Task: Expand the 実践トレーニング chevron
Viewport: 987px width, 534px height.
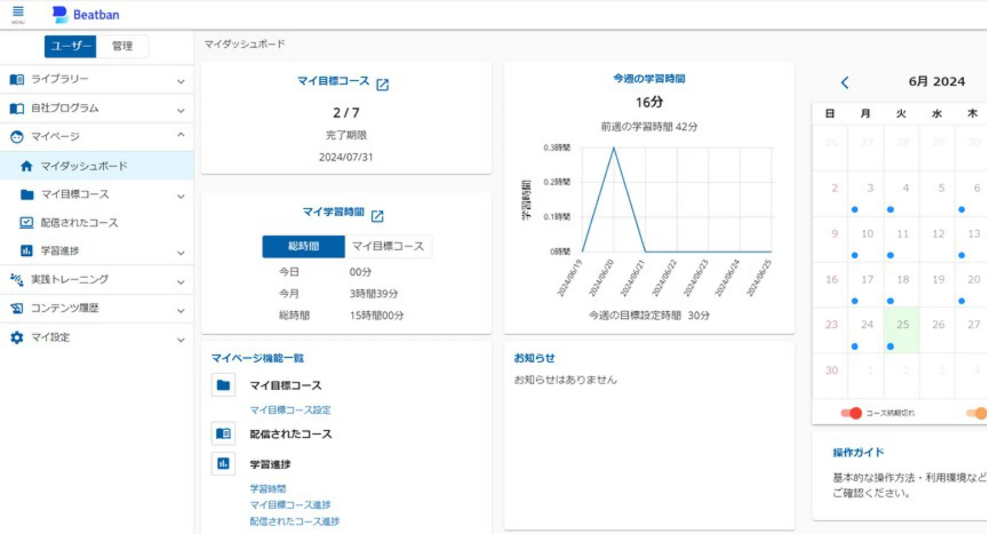Action: pyautogui.click(x=181, y=281)
